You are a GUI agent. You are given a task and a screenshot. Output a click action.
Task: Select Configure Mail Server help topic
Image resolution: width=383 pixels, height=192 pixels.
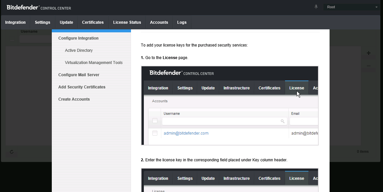tap(79, 75)
